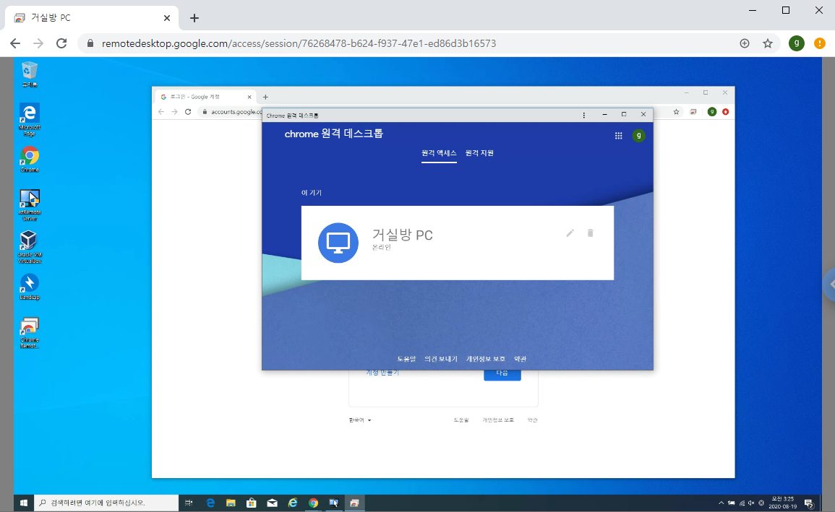835x512 pixels.
Task: Open the Chrome desktop shortcut
Action: 30,159
